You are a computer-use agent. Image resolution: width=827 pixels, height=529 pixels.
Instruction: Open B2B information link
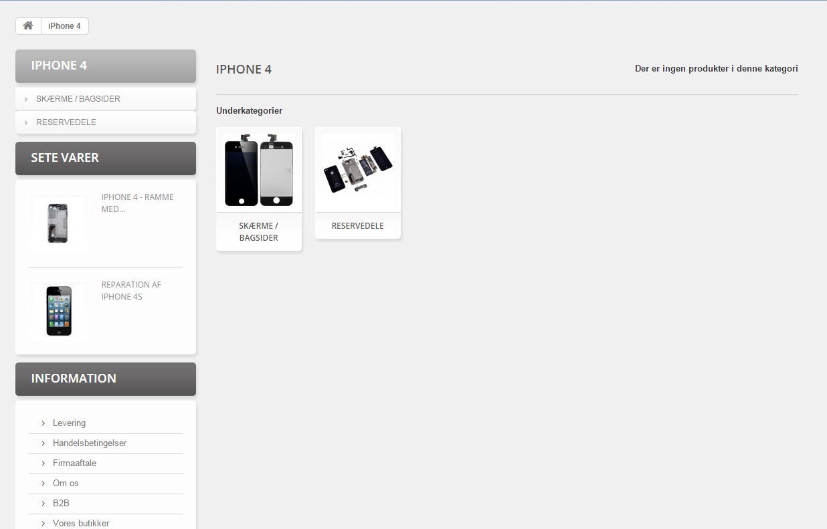(61, 503)
